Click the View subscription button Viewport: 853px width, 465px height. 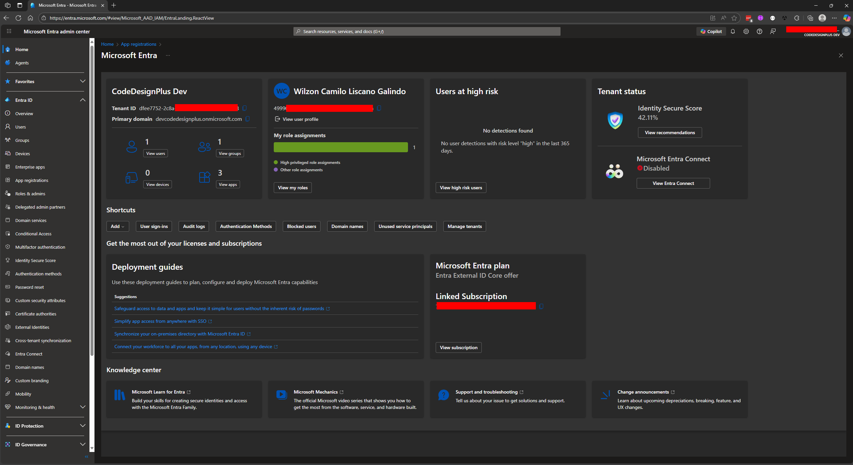tap(458, 347)
